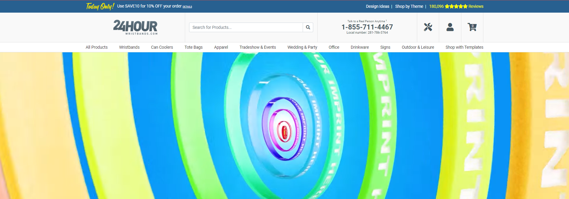This screenshot has height=199, width=569.
Task: Type in the Search for Products field
Action: click(246, 27)
